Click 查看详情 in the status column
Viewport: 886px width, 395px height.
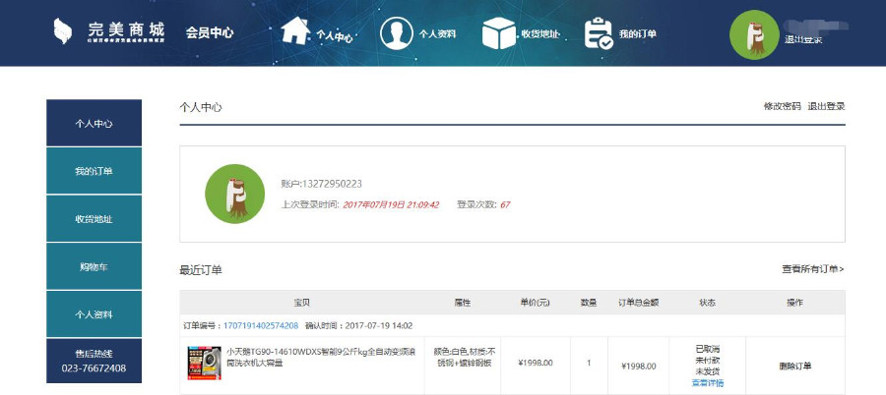pyautogui.click(x=708, y=383)
